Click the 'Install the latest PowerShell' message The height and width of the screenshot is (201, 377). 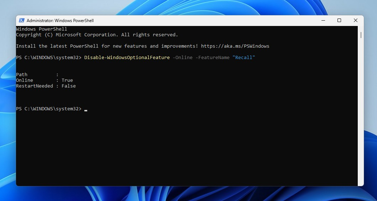click(x=107, y=46)
